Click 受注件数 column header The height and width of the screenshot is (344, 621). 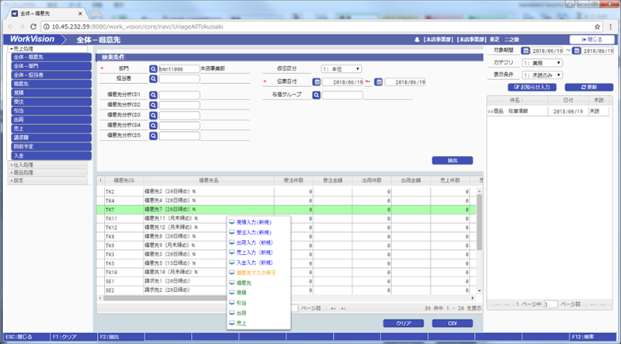(x=293, y=180)
